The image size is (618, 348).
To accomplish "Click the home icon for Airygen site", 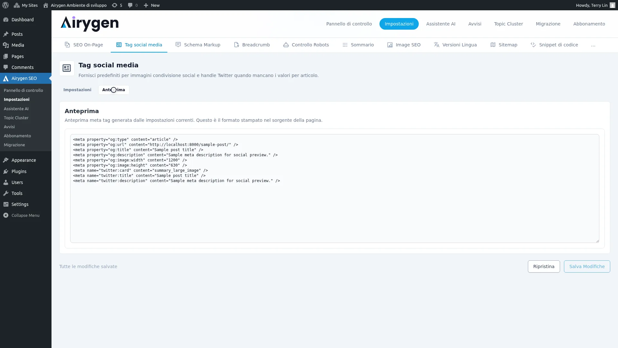I will (x=46, y=5).
